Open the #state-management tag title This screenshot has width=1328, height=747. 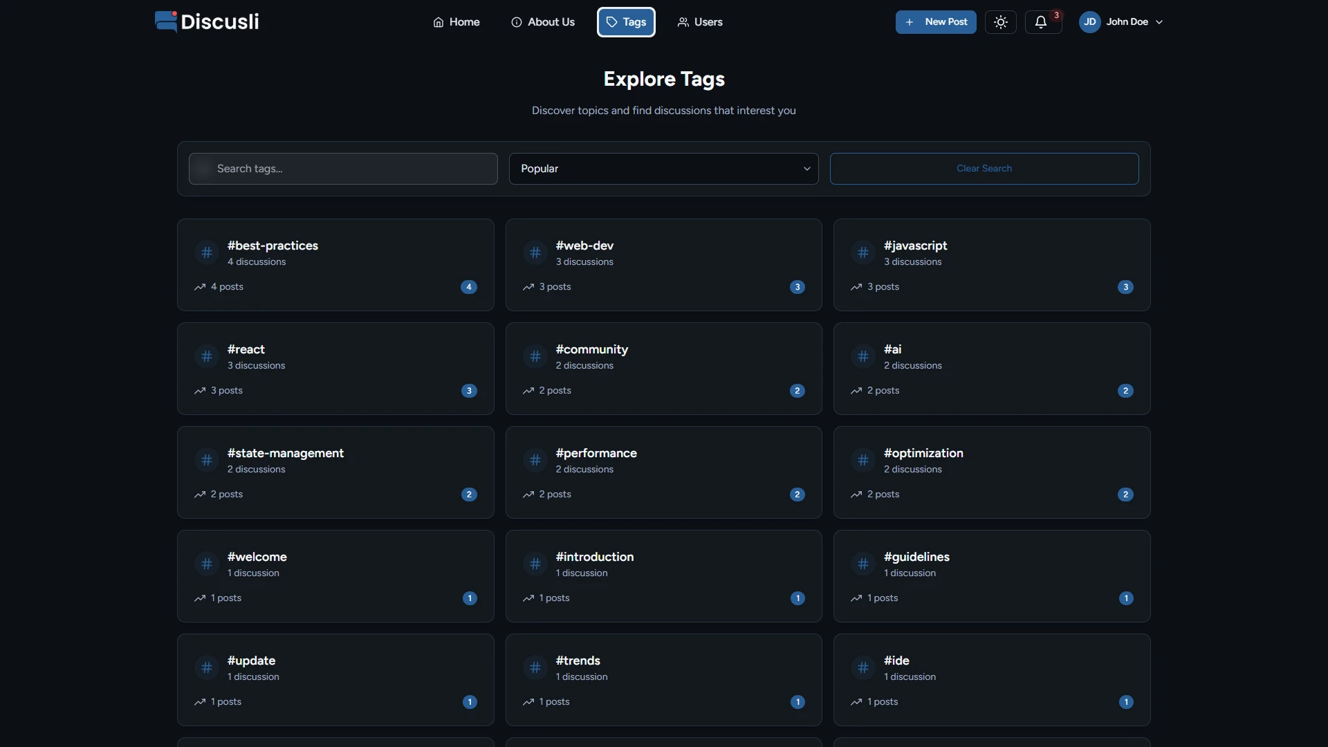point(285,453)
